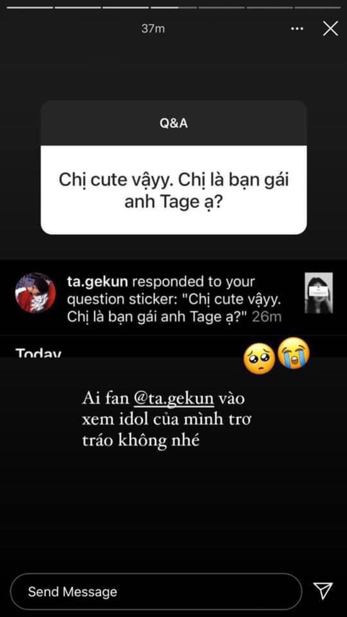Select the second story progress segment
Screen dimensions: 347x617
click(x=78, y=7)
